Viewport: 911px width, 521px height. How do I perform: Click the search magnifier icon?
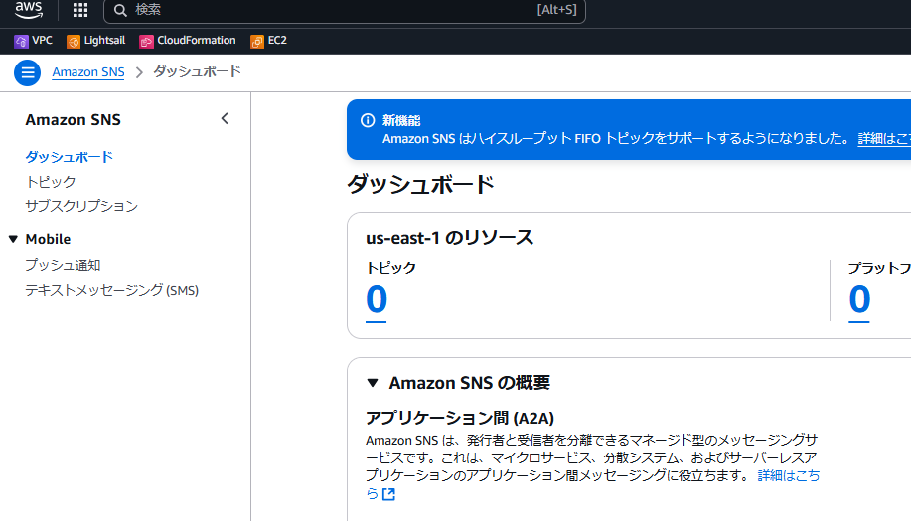[x=120, y=10]
